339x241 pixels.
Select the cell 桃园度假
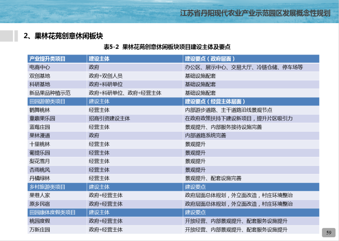point(57,221)
